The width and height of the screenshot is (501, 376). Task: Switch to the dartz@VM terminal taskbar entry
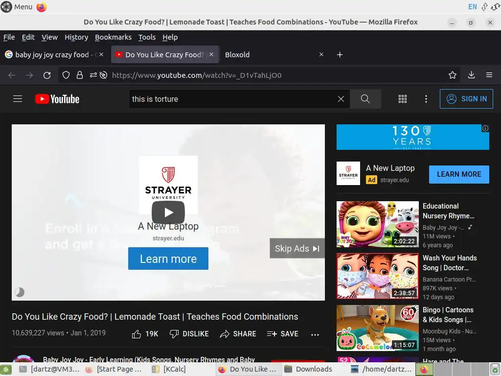(x=49, y=369)
